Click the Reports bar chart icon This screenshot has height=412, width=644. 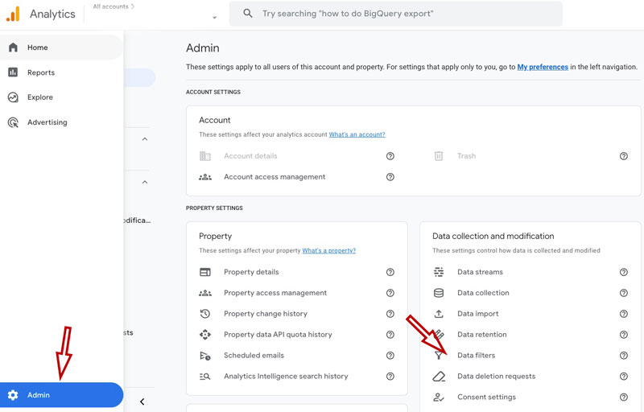[13, 72]
